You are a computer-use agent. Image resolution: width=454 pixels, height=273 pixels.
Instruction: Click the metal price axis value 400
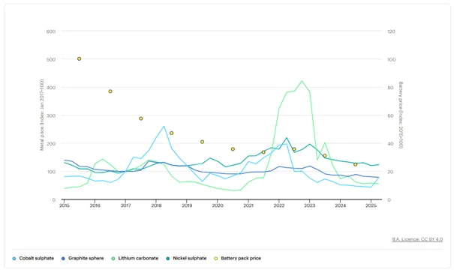(x=51, y=88)
